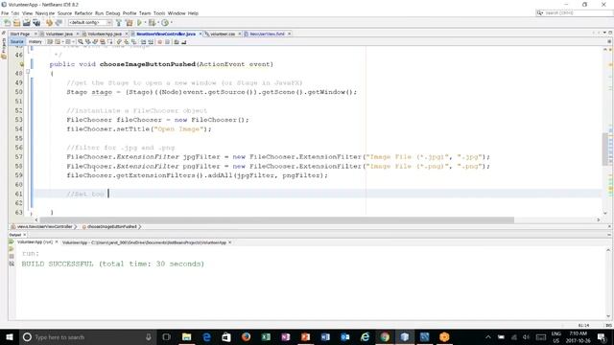This screenshot has height=345, width=614.
Task: Click the Build Project hammer icon
Action: click(119, 23)
